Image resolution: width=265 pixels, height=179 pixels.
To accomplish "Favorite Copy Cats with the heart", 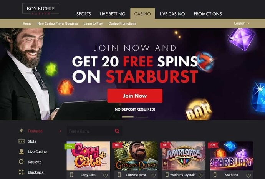I will [x=105, y=176].
